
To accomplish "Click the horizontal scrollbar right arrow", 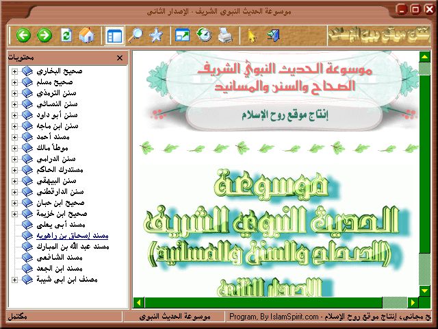I will coord(413,302).
